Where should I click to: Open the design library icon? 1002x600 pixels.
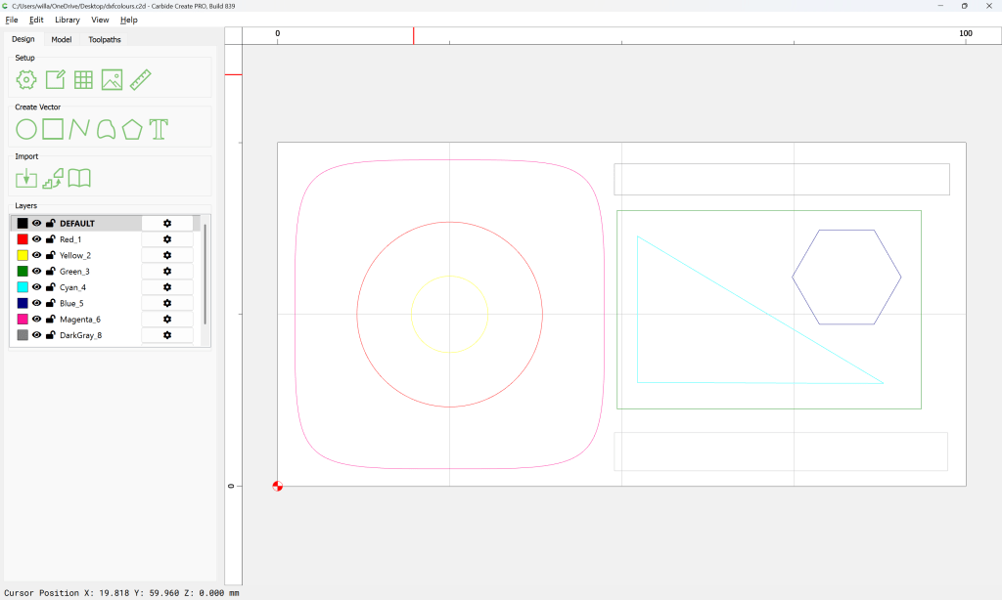coord(79,178)
